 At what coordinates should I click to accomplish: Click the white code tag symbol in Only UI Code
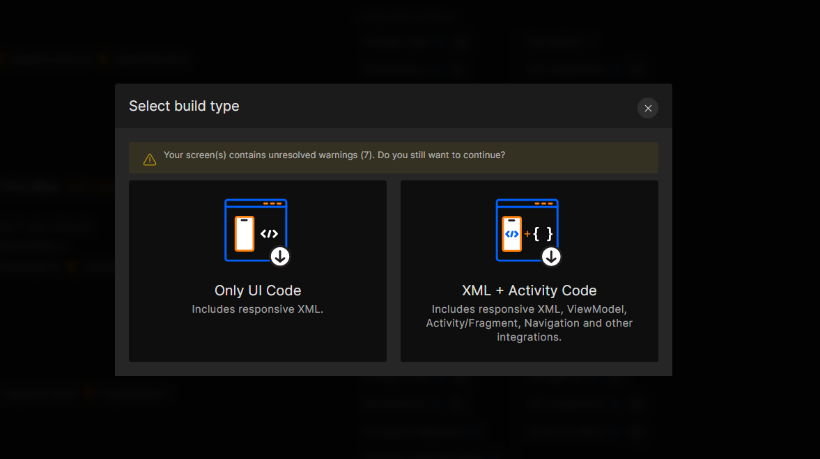click(269, 234)
